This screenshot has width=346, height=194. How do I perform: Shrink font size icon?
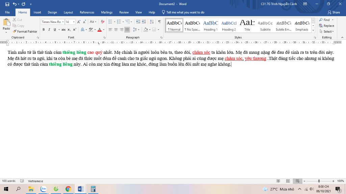84,22
